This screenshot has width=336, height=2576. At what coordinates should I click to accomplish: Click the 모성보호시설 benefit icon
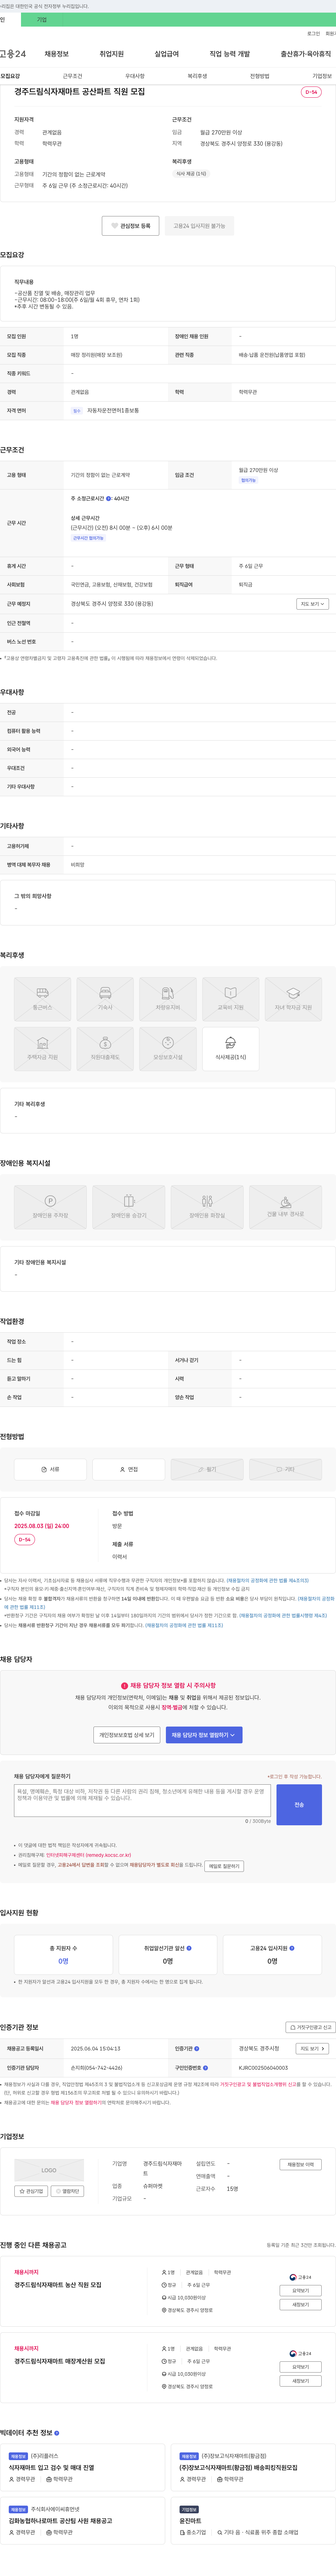pyautogui.click(x=168, y=1049)
